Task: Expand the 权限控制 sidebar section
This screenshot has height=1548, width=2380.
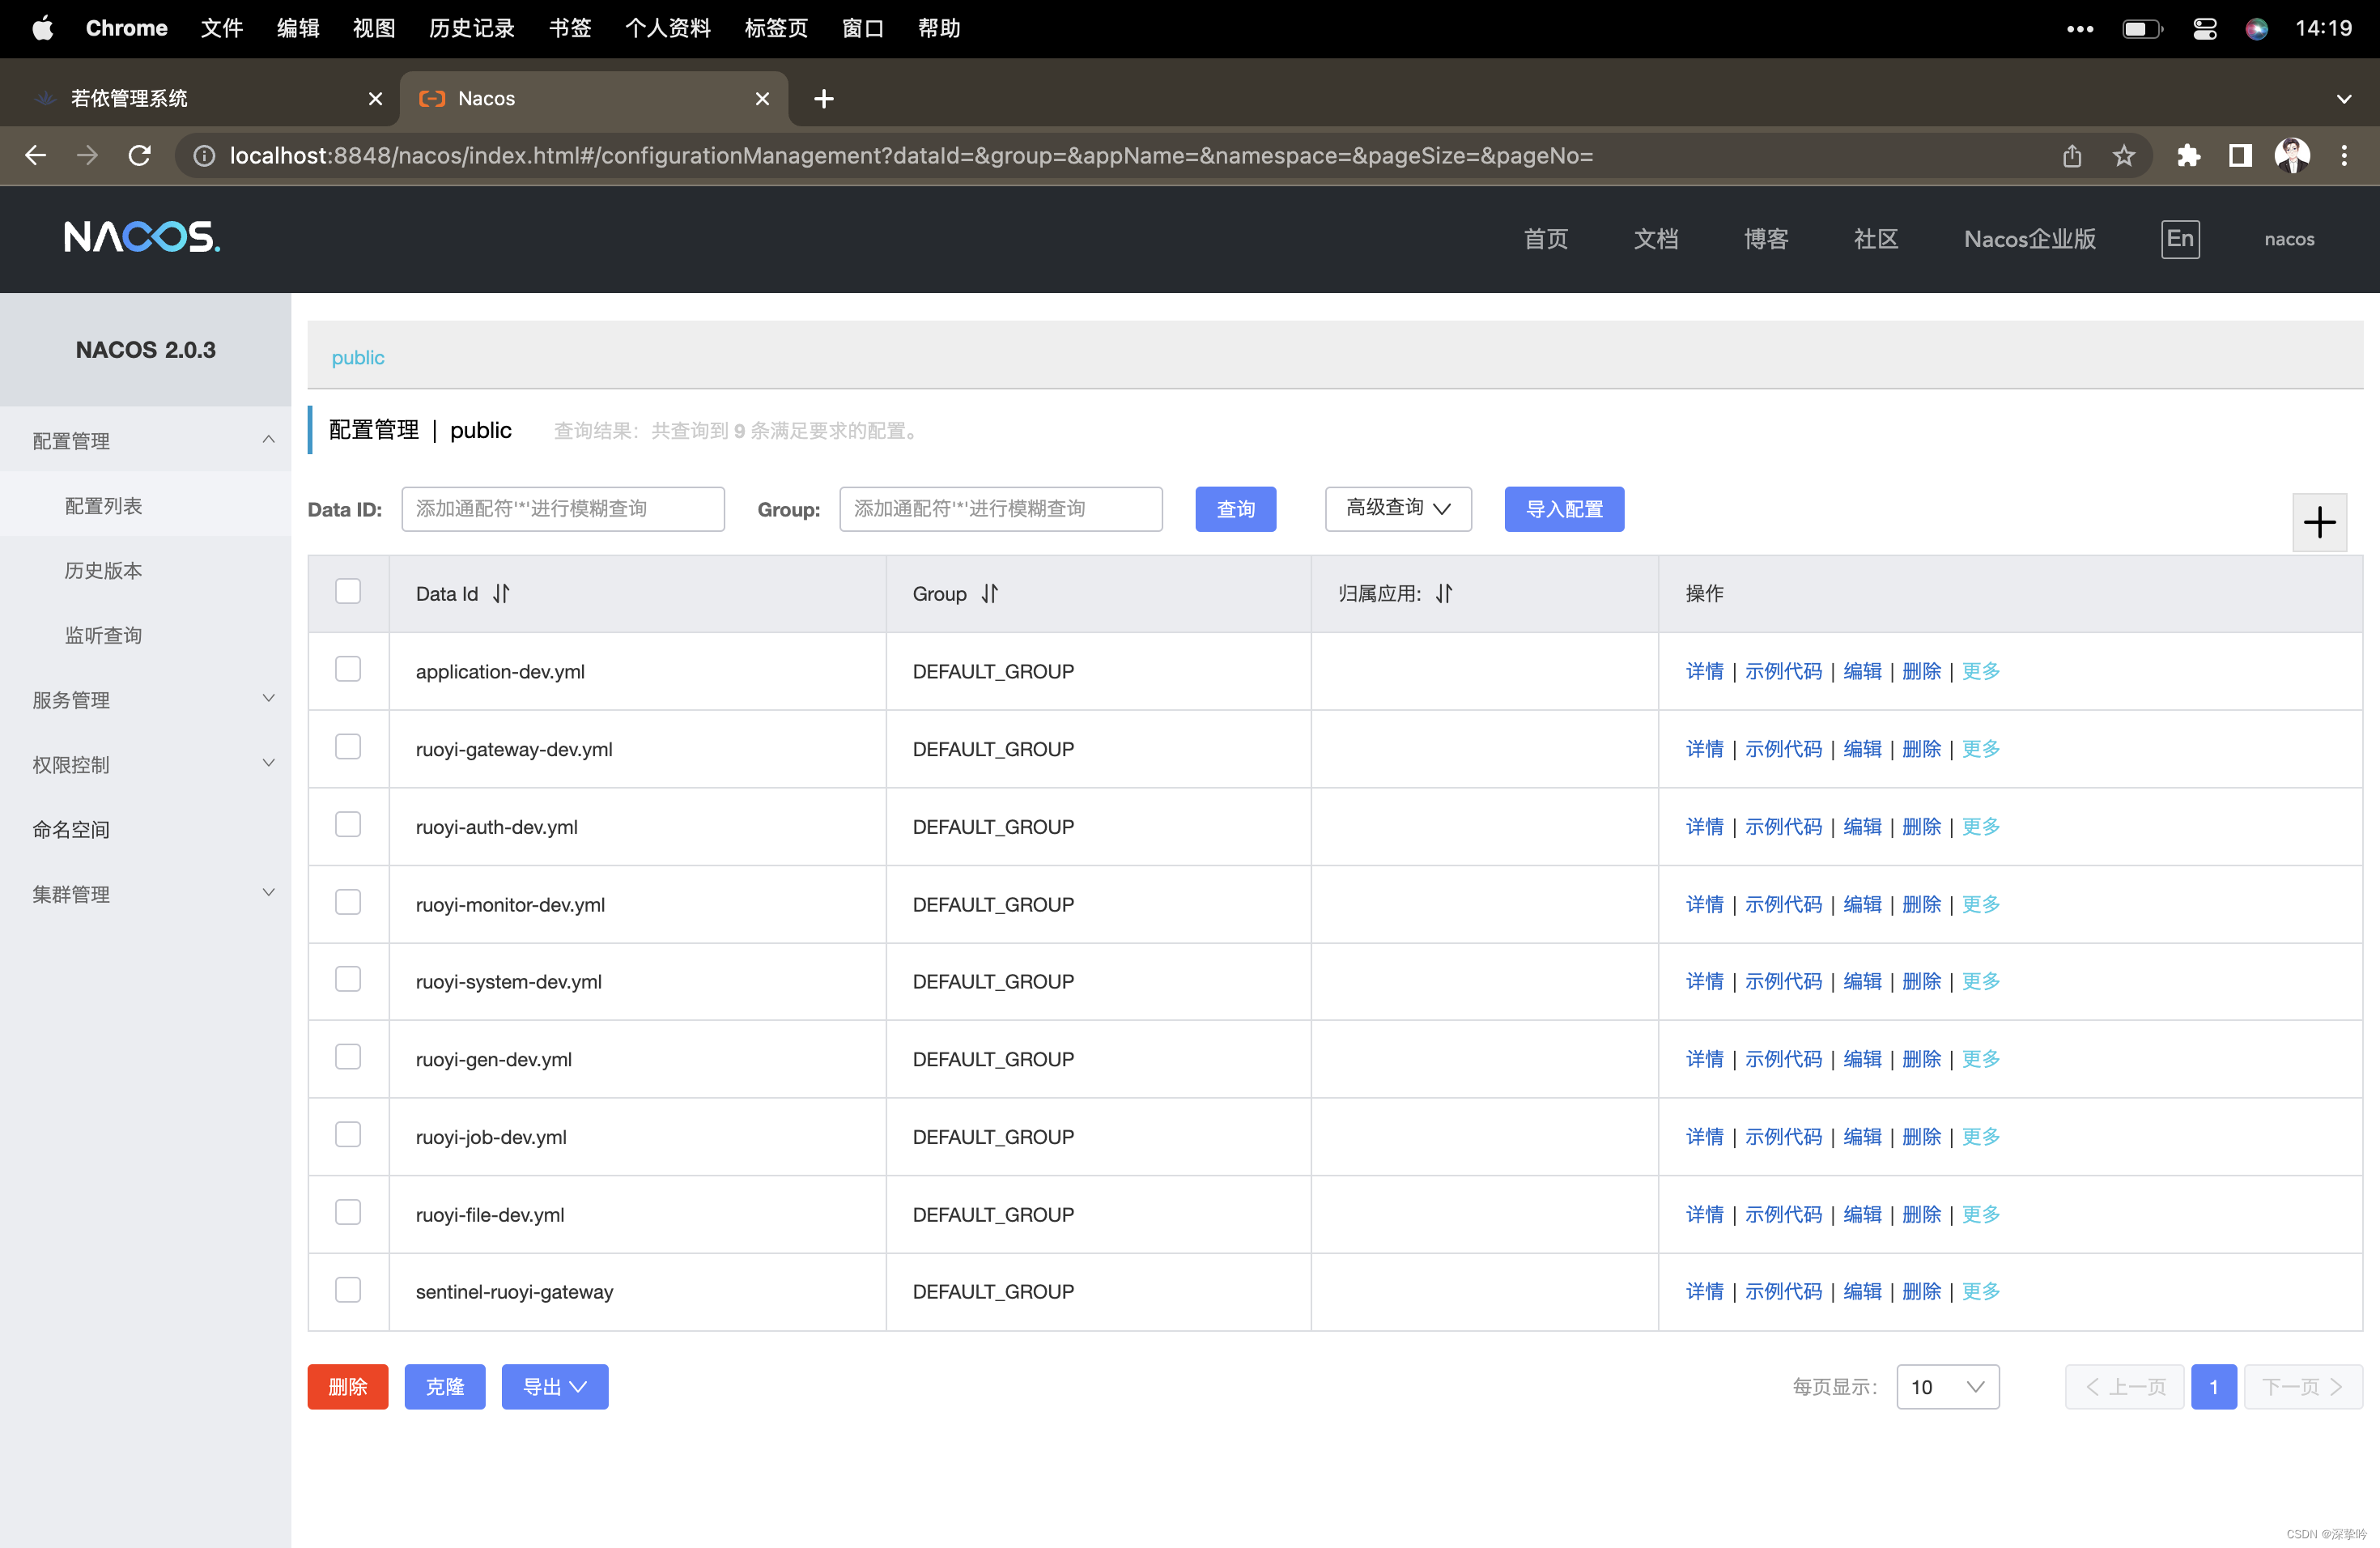Action: [145, 764]
